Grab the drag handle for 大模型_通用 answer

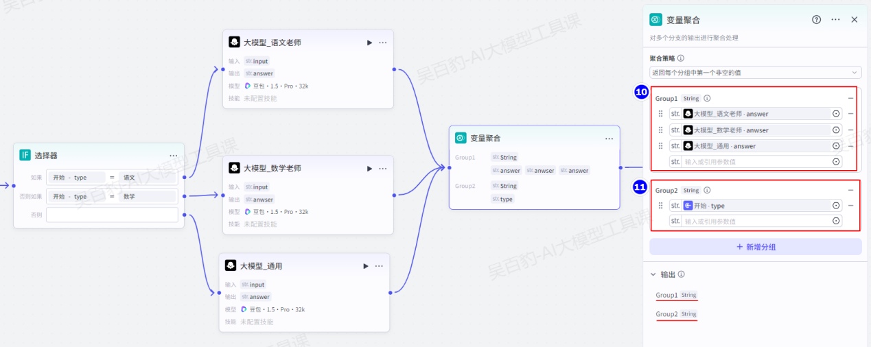661,145
